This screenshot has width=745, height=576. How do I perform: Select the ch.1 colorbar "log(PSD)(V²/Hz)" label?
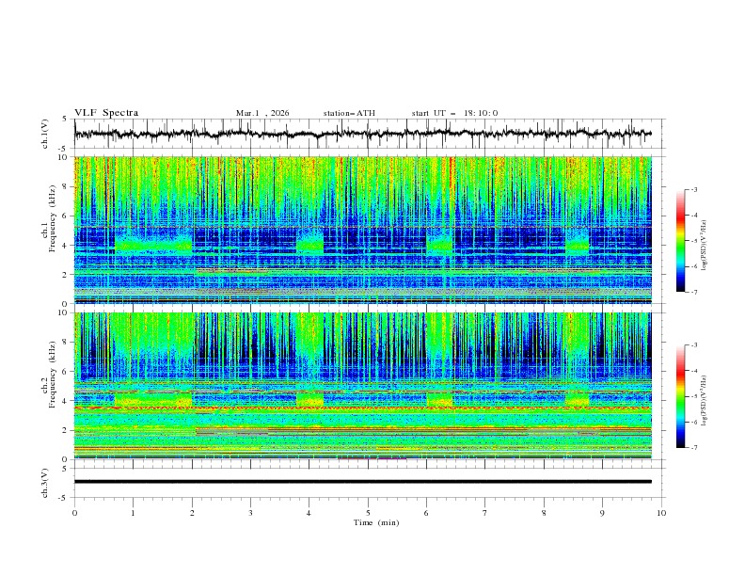point(705,246)
